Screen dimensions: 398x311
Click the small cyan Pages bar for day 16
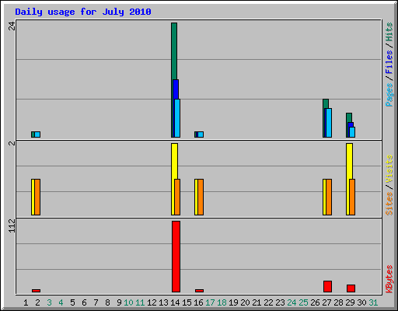[x=201, y=135]
